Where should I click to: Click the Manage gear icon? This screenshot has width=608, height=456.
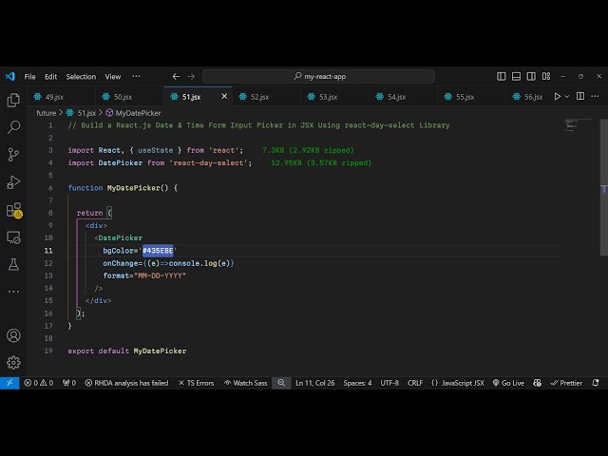pos(13,362)
